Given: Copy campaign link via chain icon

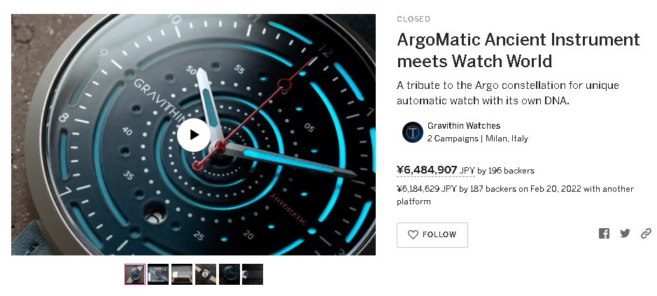Looking at the screenshot, I should (646, 234).
